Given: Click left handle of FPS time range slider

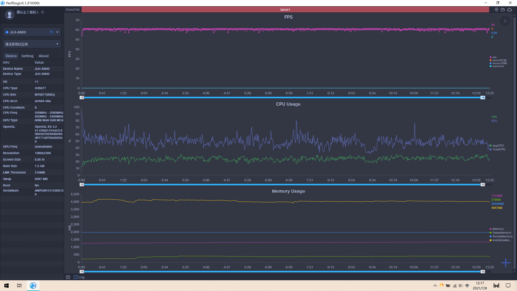Looking at the screenshot, I should 82,98.
